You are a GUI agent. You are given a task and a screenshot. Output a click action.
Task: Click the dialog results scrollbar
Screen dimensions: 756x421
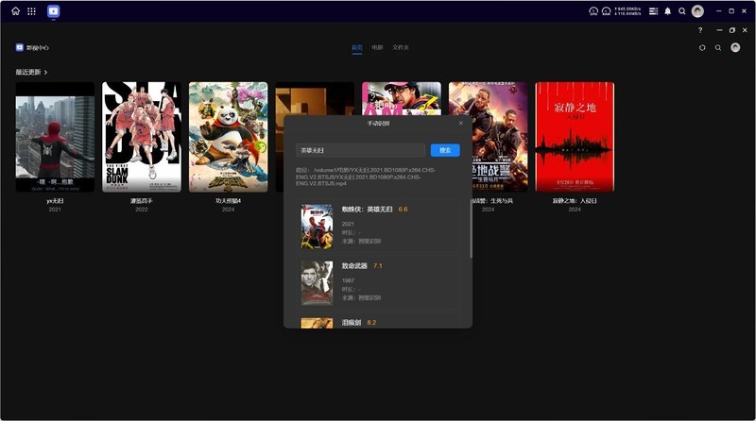(471, 228)
